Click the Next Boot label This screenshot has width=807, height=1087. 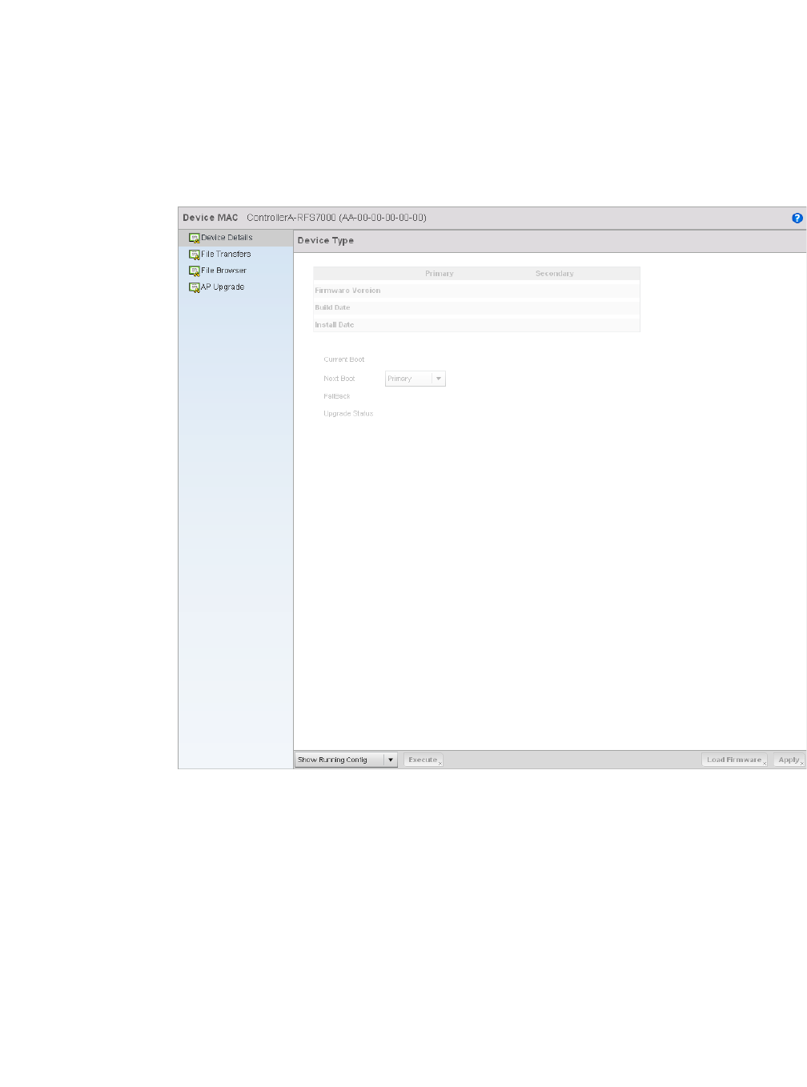coord(339,379)
